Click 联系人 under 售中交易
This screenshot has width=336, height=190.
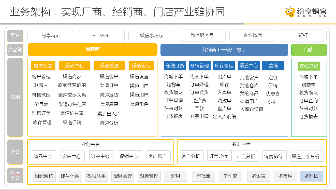coord(41,85)
